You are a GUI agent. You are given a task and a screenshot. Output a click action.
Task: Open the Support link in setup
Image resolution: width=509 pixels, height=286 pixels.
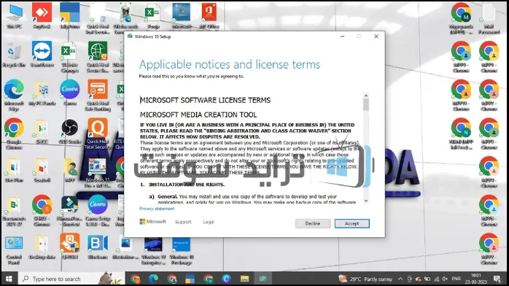click(x=183, y=222)
